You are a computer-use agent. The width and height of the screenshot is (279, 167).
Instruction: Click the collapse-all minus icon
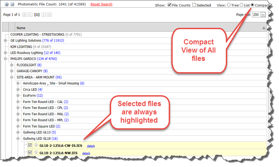coord(12,4)
